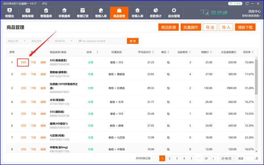Image resolution: width=264 pixels, height=165 pixels.
Task: Click the 批量操作 batch operation button
Action: pyautogui.click(x=191, y=27)
